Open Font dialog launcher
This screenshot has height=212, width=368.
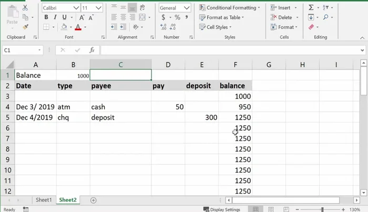(x=103, y=37)
